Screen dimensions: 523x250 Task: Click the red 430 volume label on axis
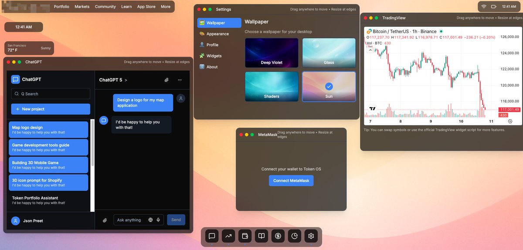(503, 115)
